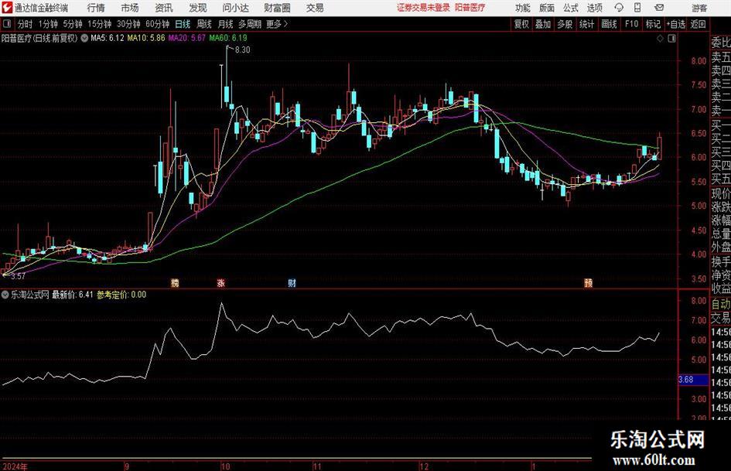Open the 版面 menu
731x471 pixels.
(x=547, y=8)
